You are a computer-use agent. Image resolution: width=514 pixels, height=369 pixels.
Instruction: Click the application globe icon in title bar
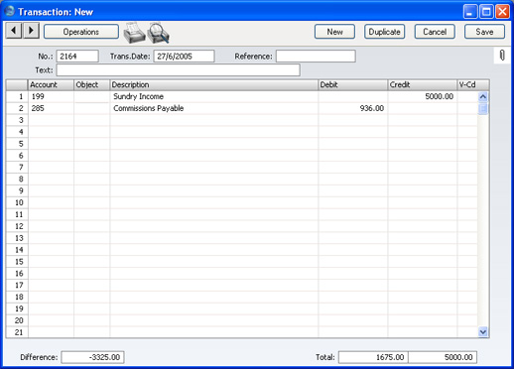10,11
